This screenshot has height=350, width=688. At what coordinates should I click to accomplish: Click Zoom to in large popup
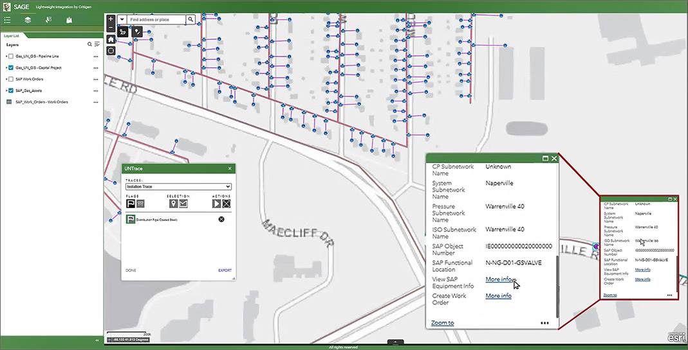pos(442,323)
